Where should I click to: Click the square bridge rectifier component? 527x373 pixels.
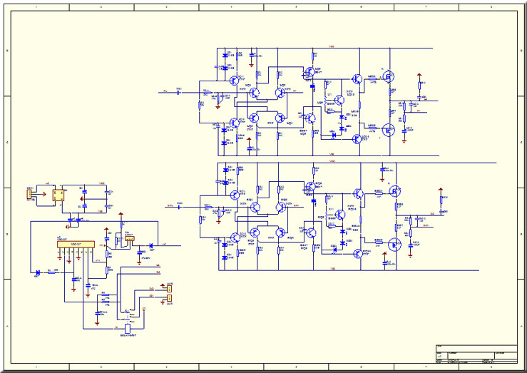coord(58,195)
